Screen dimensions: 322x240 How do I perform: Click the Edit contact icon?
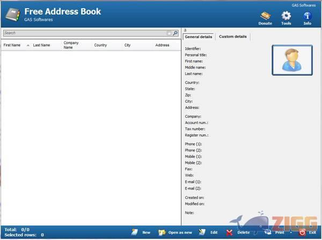[202, 232]
